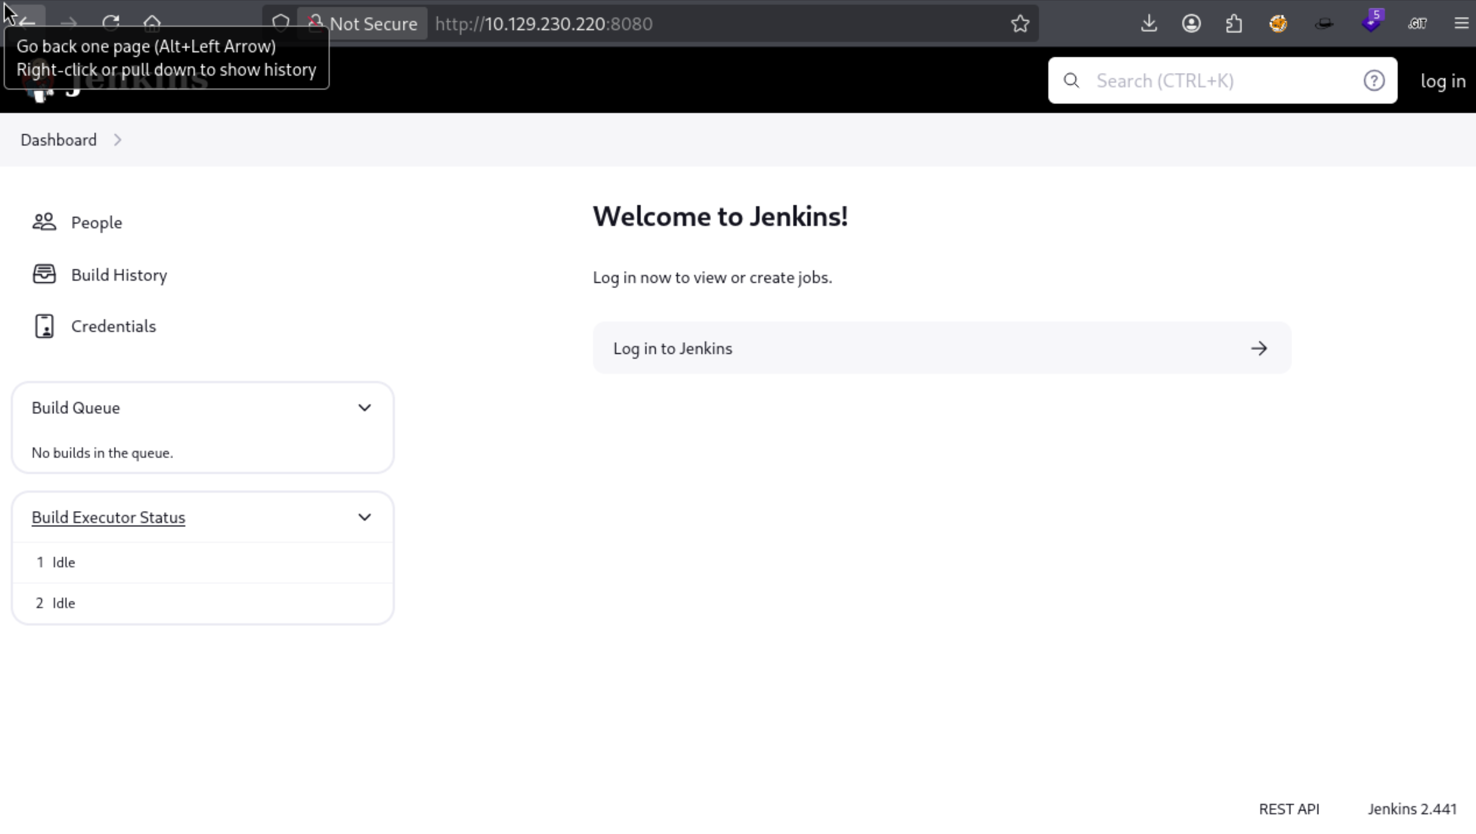Image resolution: width=1476 pixels, height=834 pixels.
Task: Click the Log in to Jenkins button
Action: coord(942,348)
